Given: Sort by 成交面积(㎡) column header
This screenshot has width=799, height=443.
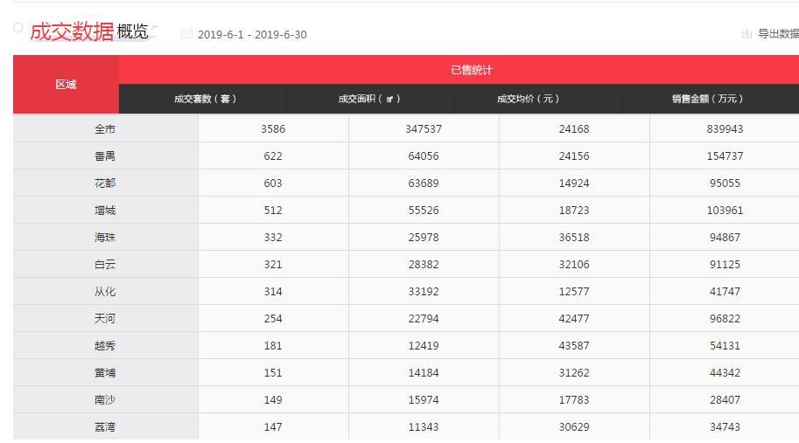Looking at the screenshot, I should click(369, 99).
